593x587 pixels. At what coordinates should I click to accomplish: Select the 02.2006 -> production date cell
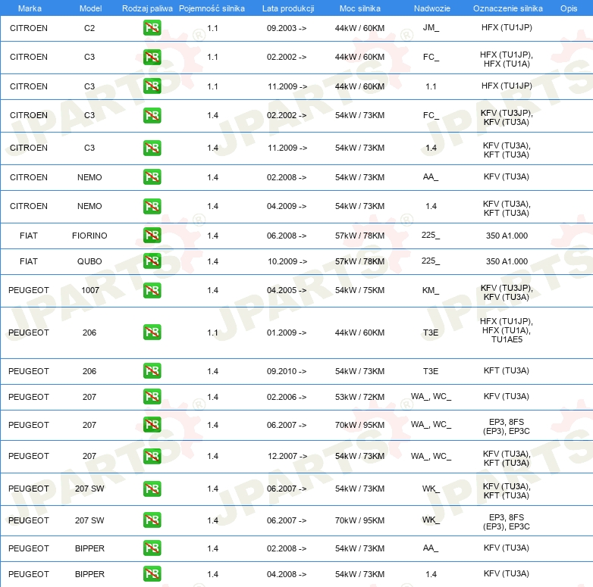pos(287,397)
